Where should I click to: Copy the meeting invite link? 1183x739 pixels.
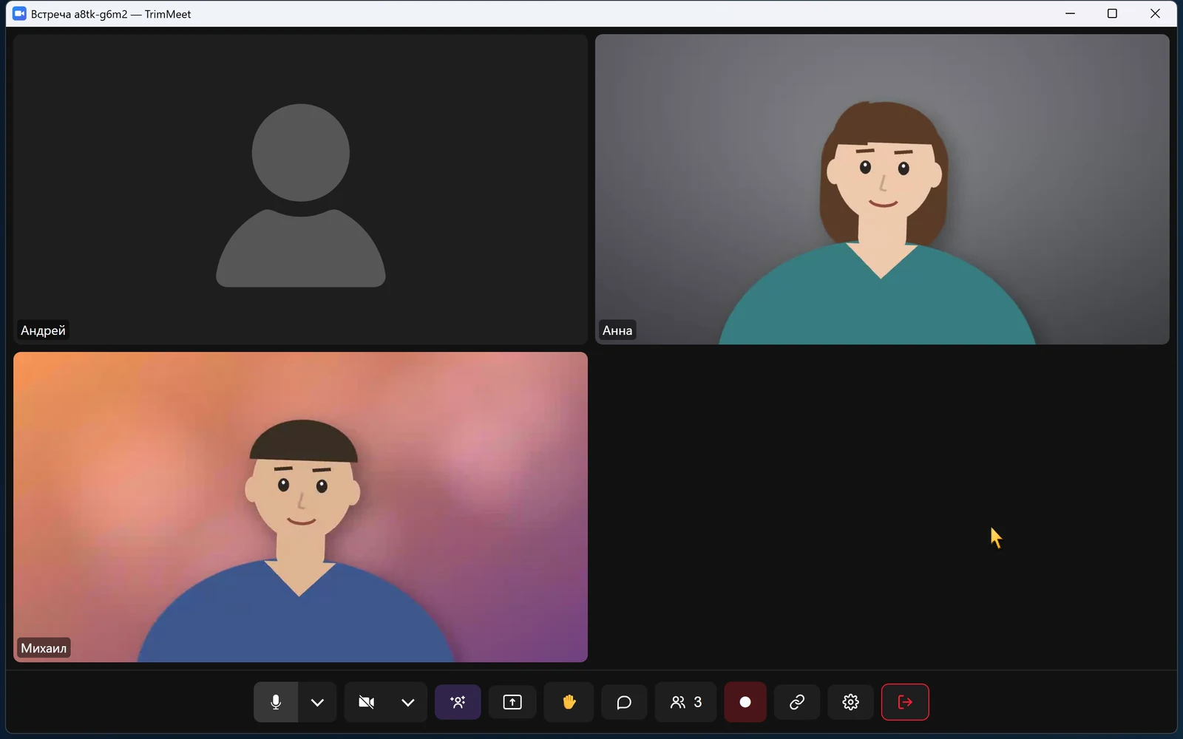coord(797,702)
